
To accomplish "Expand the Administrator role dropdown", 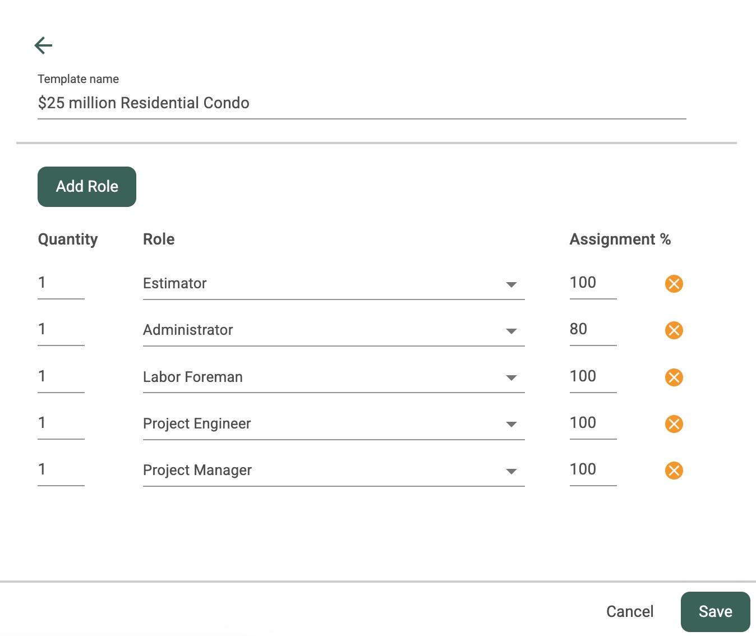I will (334, 330).
